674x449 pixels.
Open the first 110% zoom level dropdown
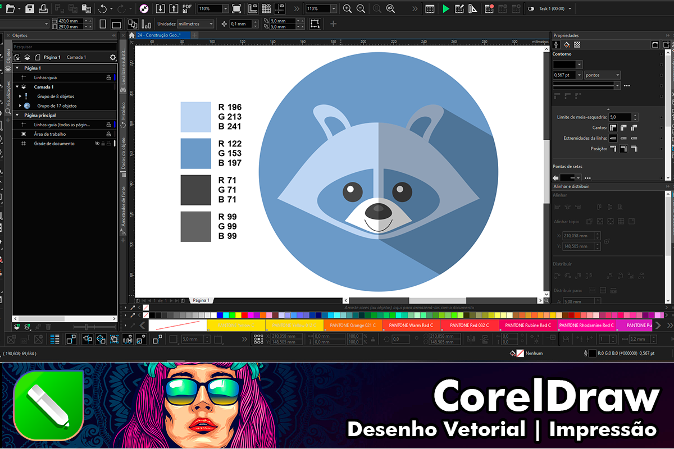225,9
